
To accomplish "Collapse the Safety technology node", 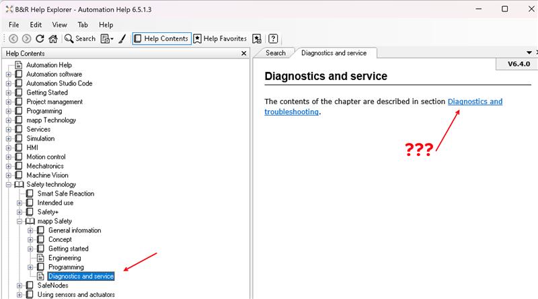I will point(9,185).
